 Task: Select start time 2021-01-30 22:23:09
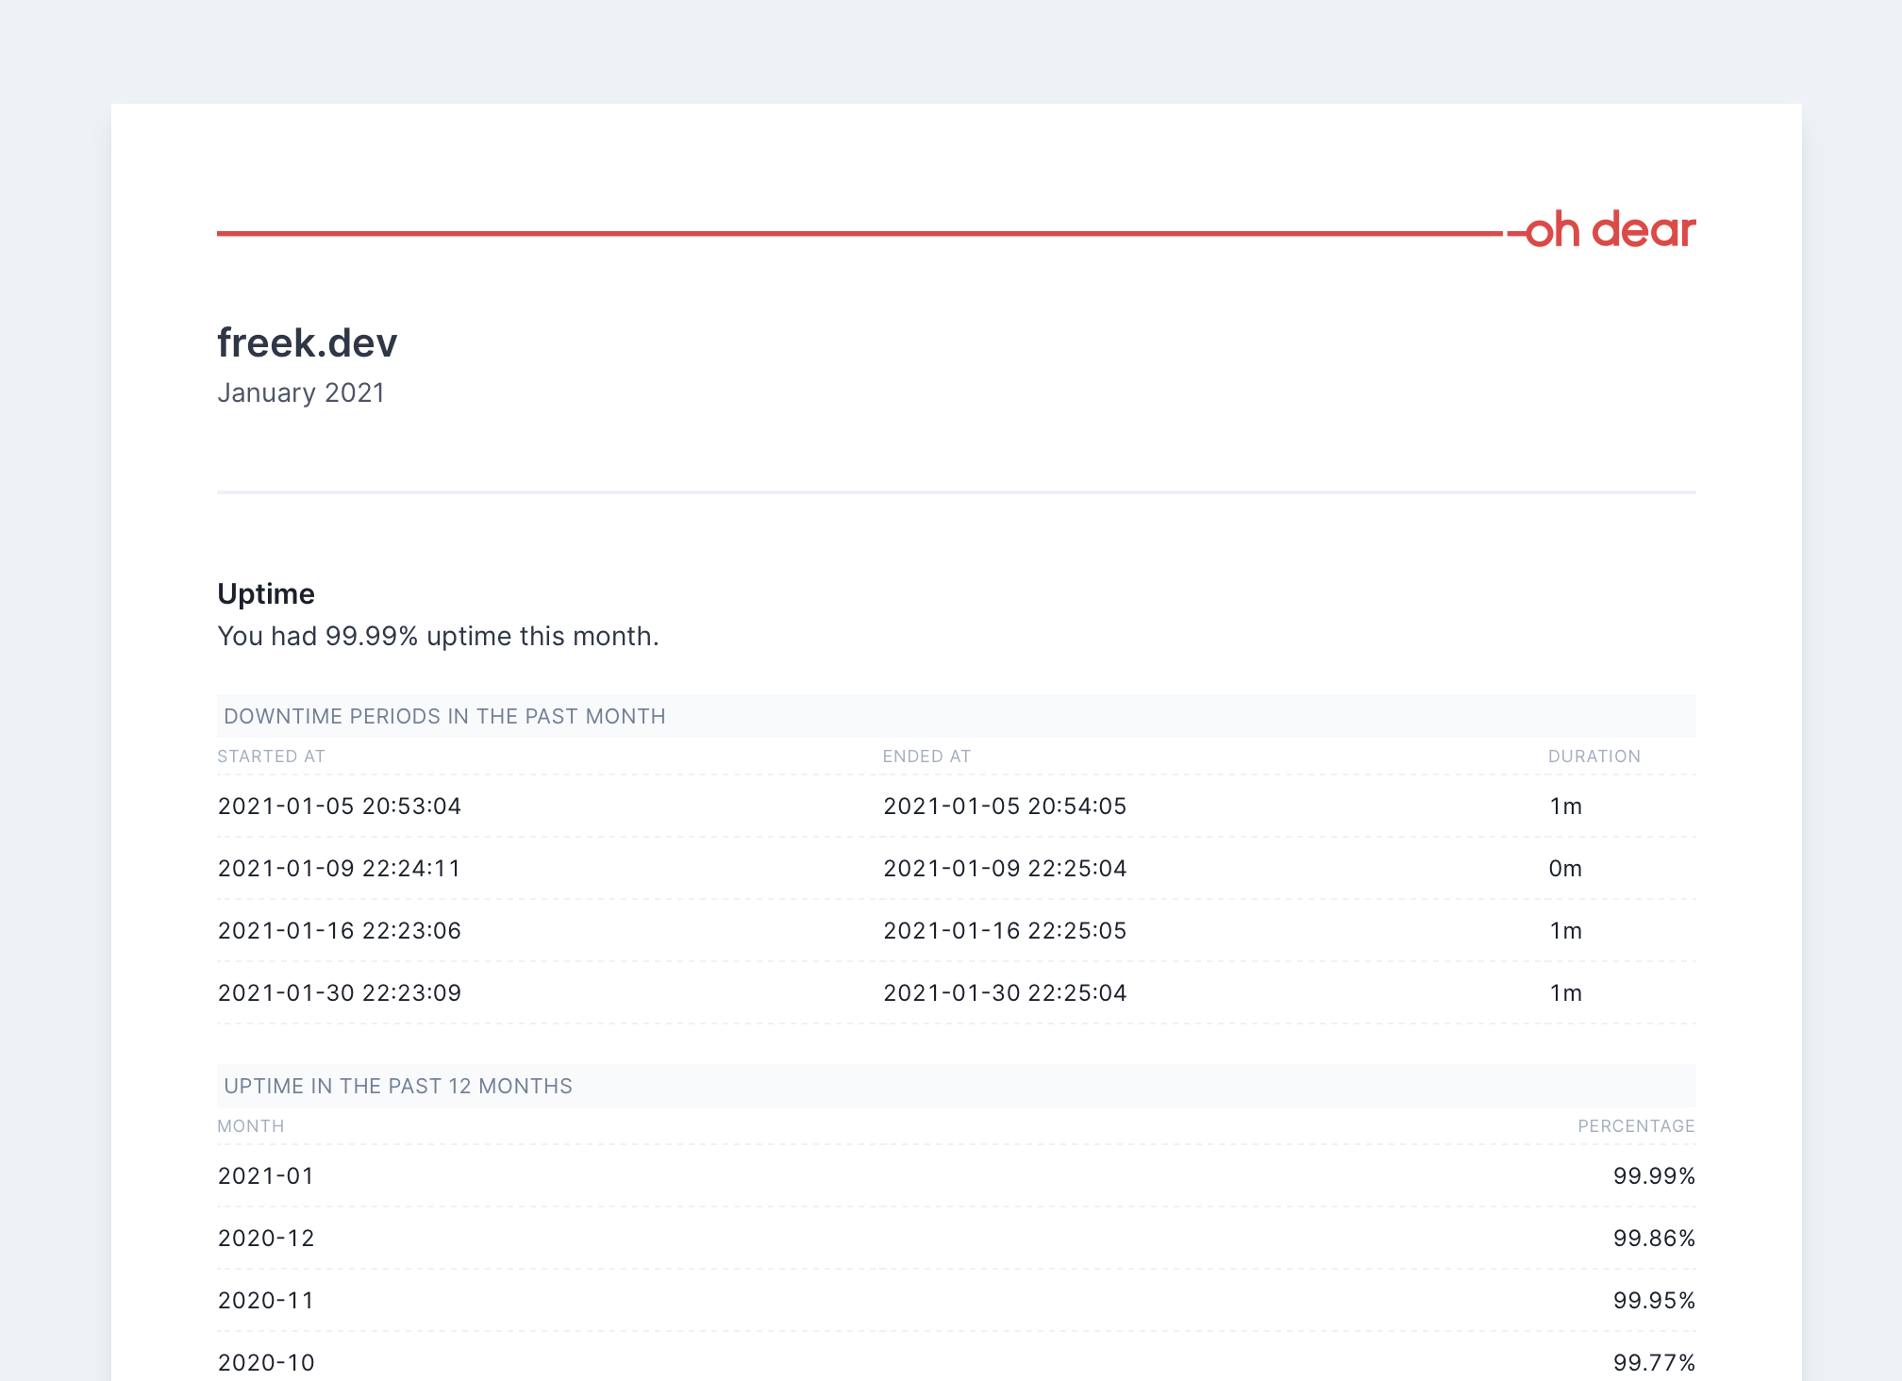pos(340,993)
